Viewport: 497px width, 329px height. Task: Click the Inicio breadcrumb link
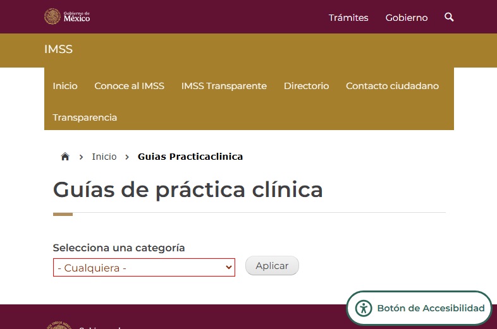click(104, 157)
